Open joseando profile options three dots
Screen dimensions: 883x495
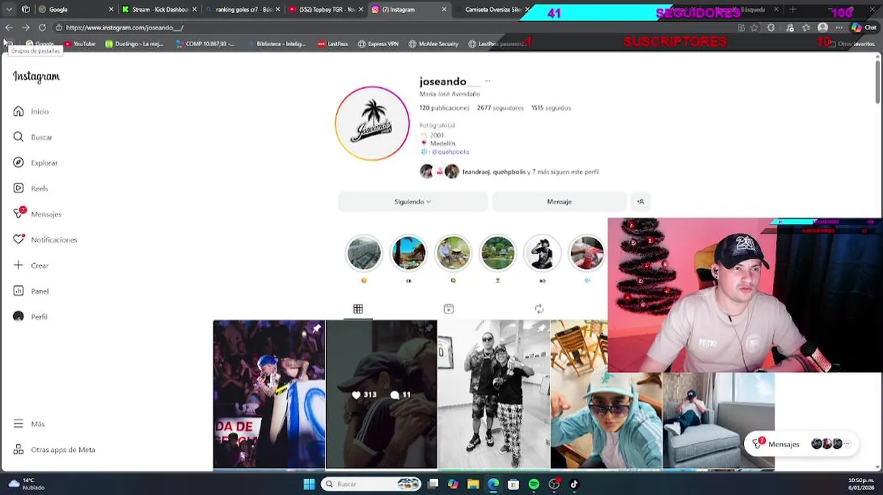(x=488, y=81)
